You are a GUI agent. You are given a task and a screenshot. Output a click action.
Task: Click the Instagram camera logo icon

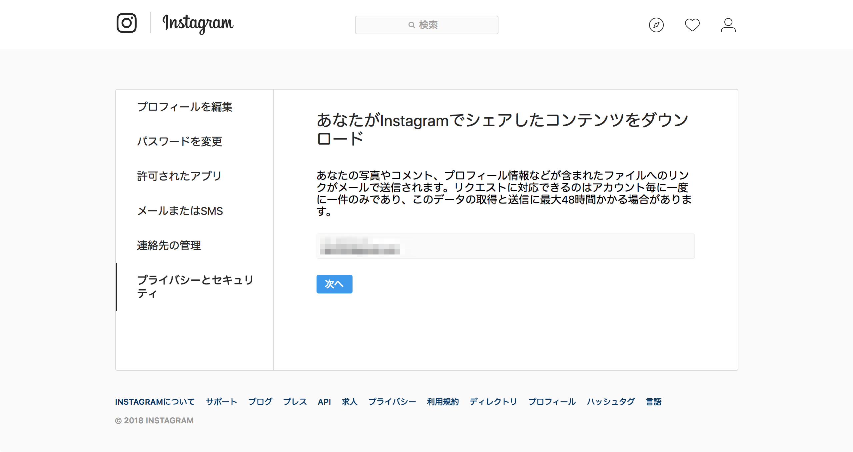coord(127,23)
